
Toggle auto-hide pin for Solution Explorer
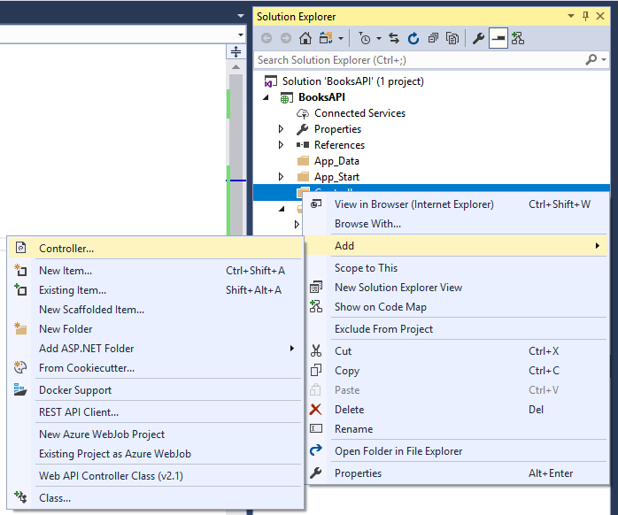585,16
